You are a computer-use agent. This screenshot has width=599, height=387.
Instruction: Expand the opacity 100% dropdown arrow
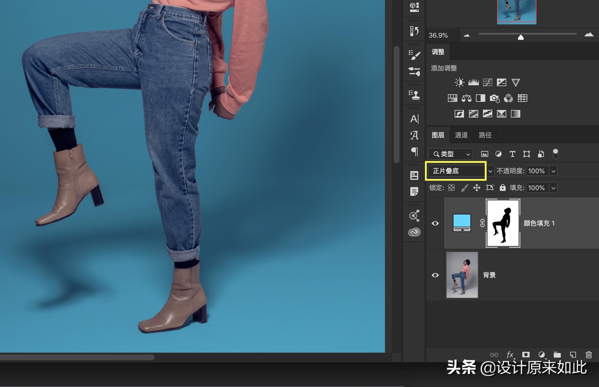click(553, 171)
